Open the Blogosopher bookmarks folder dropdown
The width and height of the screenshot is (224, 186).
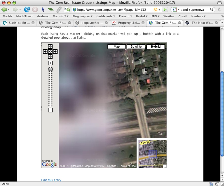coord(82,16)
